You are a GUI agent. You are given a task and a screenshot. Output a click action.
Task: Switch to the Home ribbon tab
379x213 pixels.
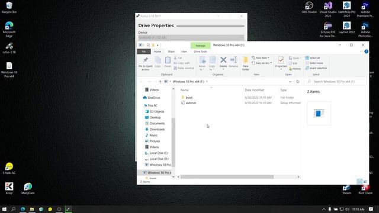158,51
